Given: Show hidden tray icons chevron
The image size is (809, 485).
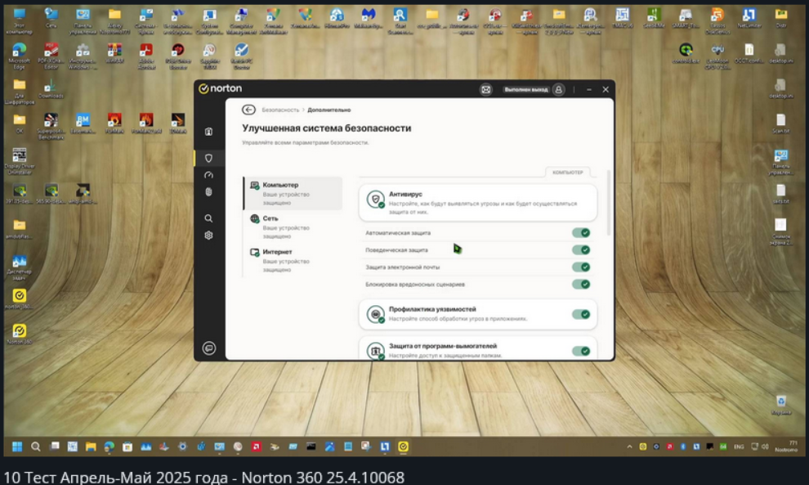Looking at the screenshot, I should point(629,447).
